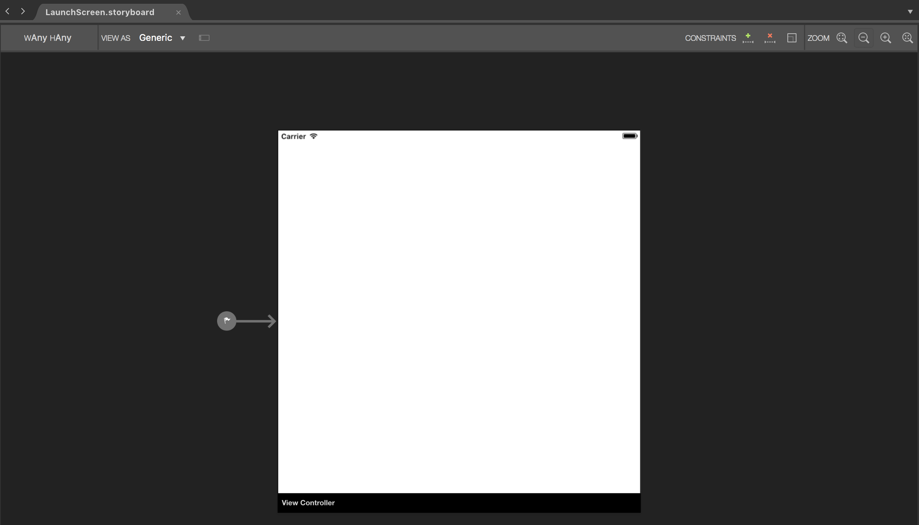
Task: Navigate back with the left chevron
Action: coord(8,11)
